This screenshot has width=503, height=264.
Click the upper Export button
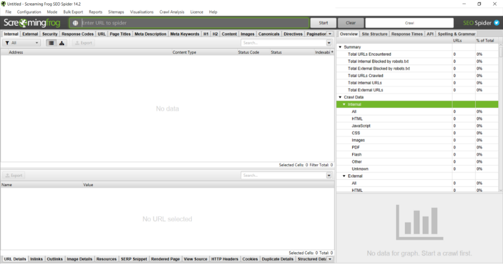click(x=84, y=43)
